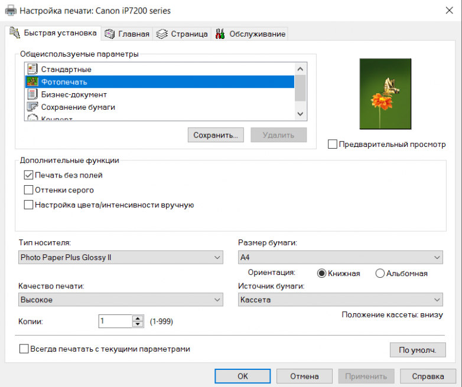This screenshot has height=387, width=462.
Task: Click the Главная tab icon
Action: [x=109, y=34]
